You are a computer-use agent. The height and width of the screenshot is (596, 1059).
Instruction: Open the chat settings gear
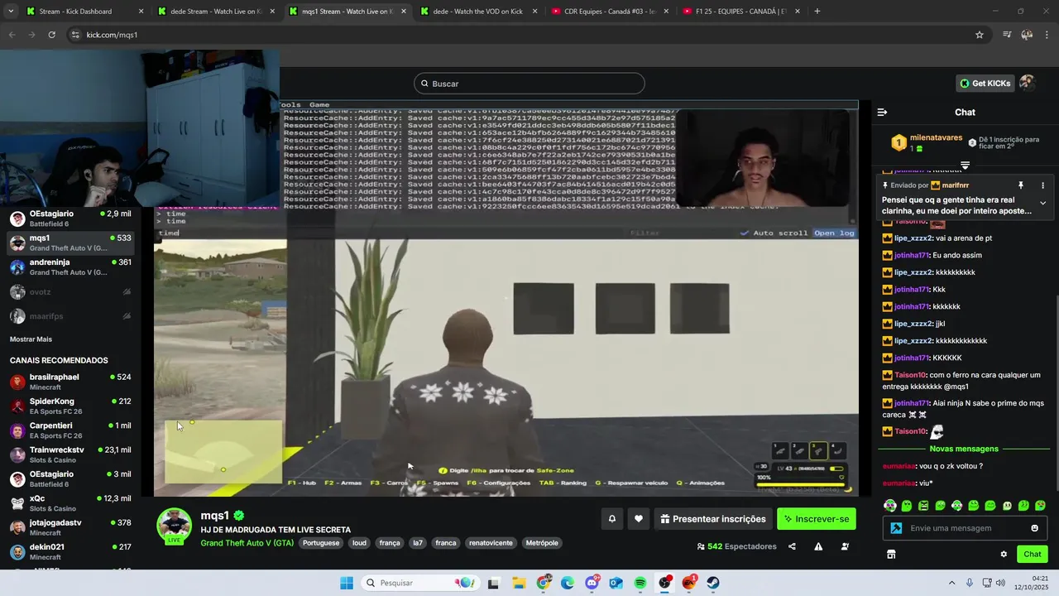click(x=1004, y=554)
